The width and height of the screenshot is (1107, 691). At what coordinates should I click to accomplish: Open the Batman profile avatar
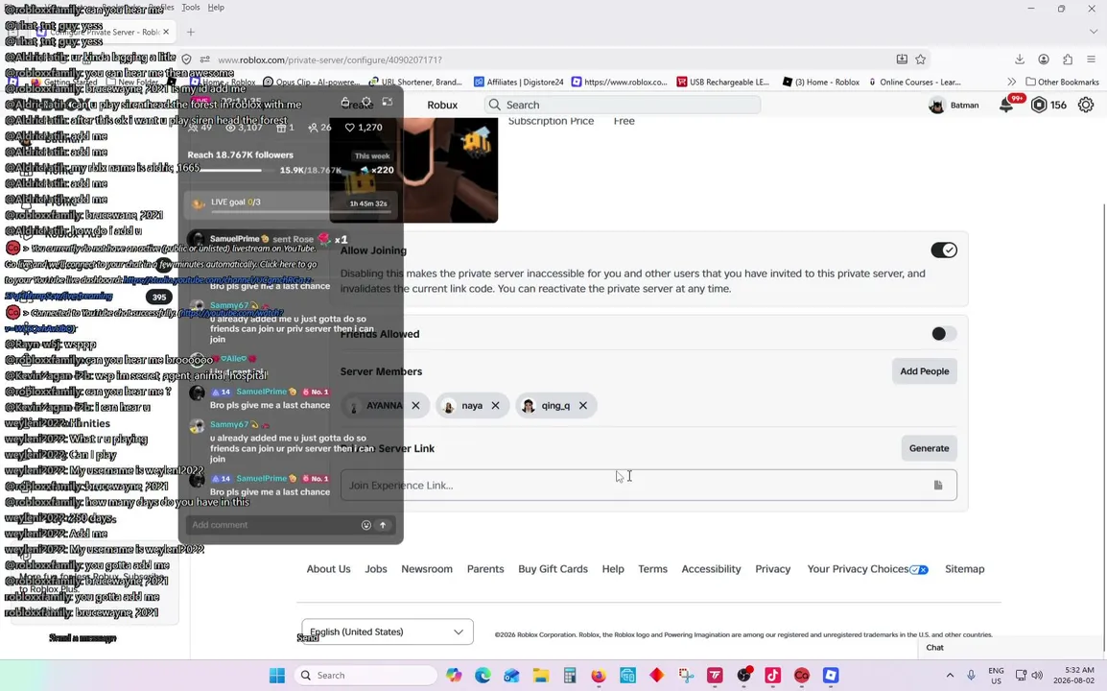(x=937, y=106)
